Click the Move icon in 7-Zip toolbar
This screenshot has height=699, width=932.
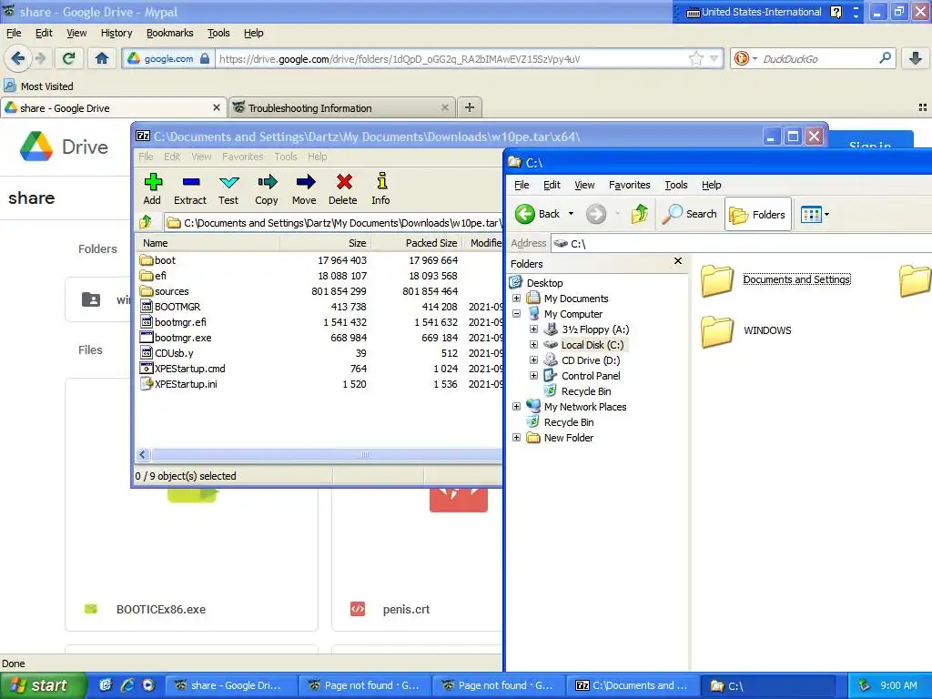click(x=304, y=189)
